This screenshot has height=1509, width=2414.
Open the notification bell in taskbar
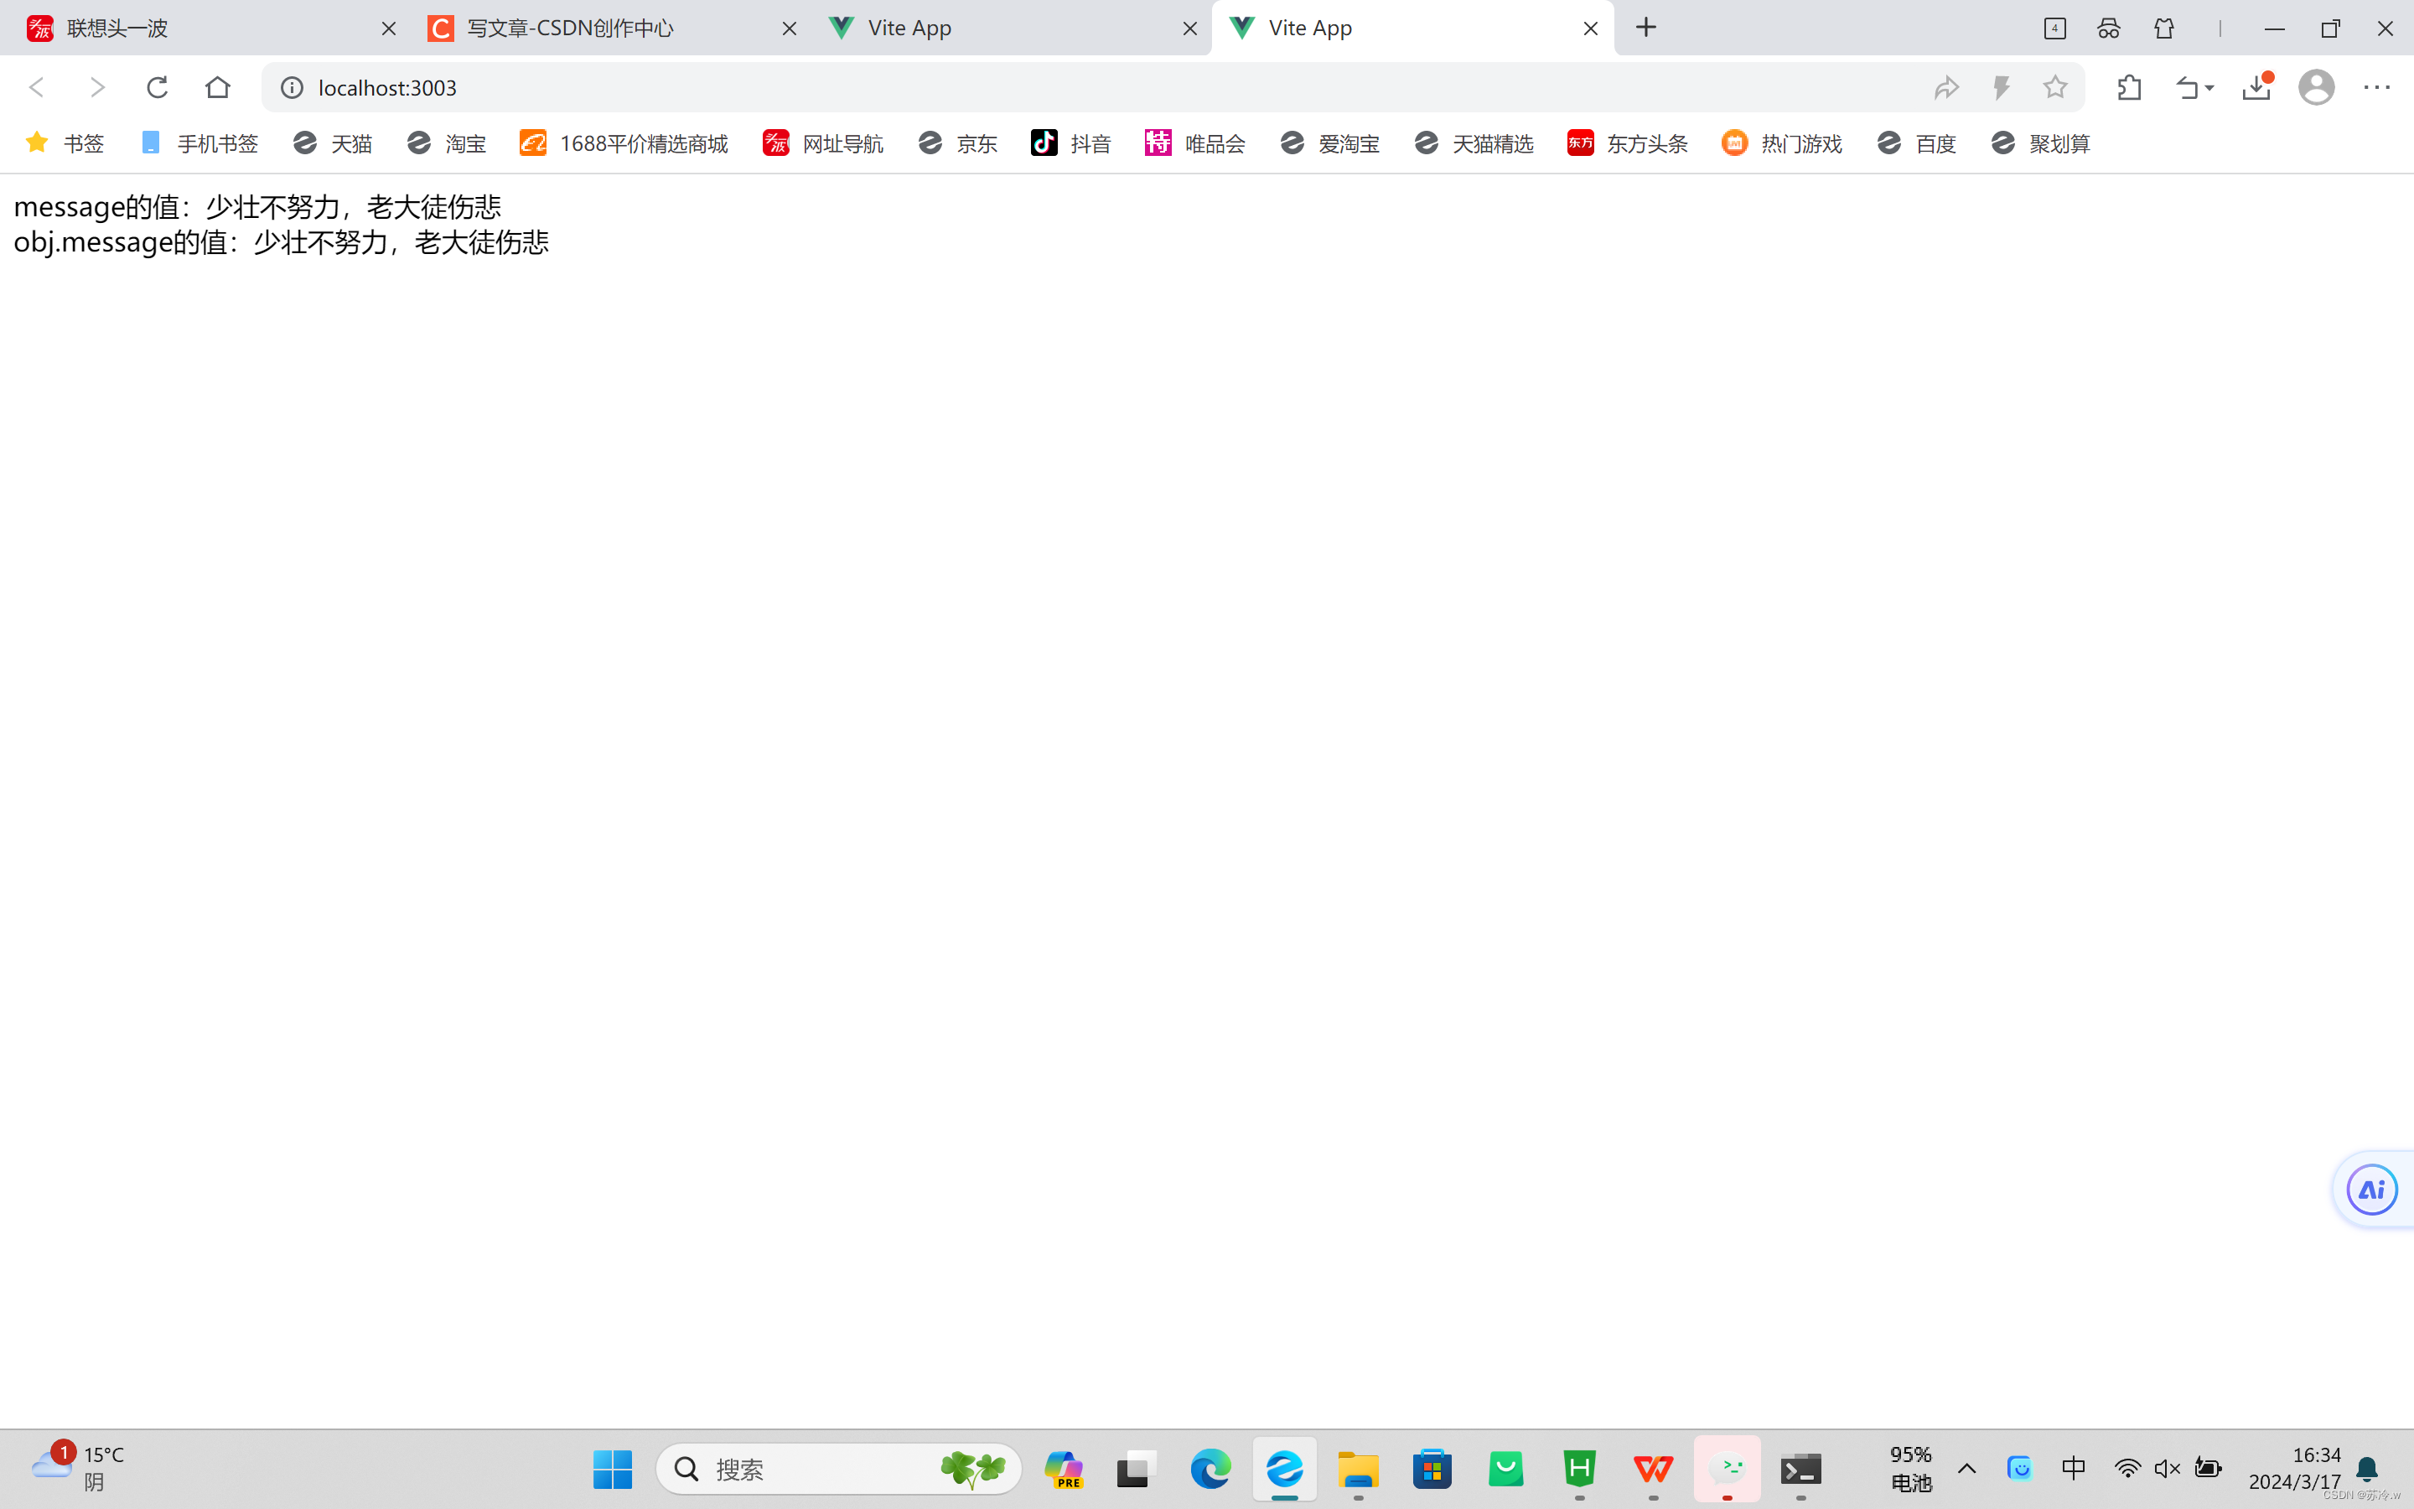[x=2367, y=1469]
